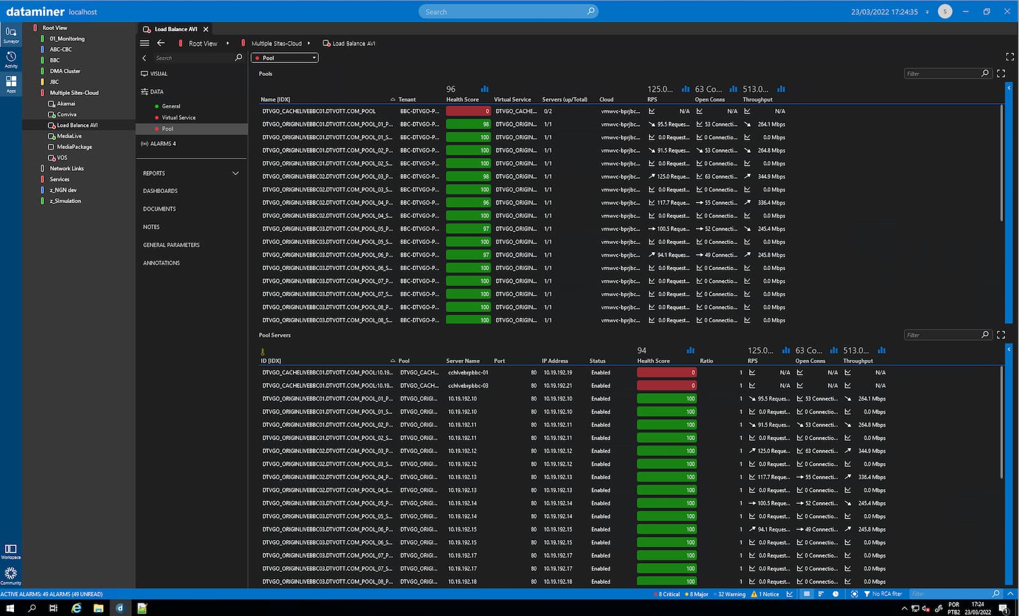Open the Activity sidebar panel

pyautogui.click(x=11, y=59)
